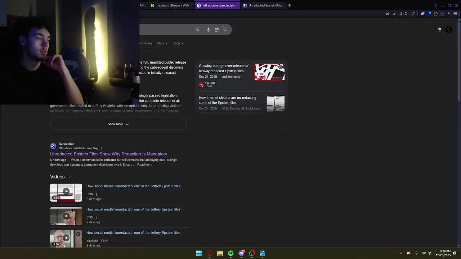461x259 pixels.
Task: Clear the search box with X
Action: tap(198, 29)
